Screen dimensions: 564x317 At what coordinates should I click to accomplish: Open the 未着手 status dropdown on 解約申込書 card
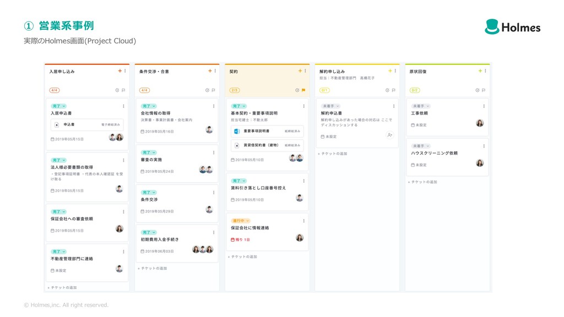(330, 106)
